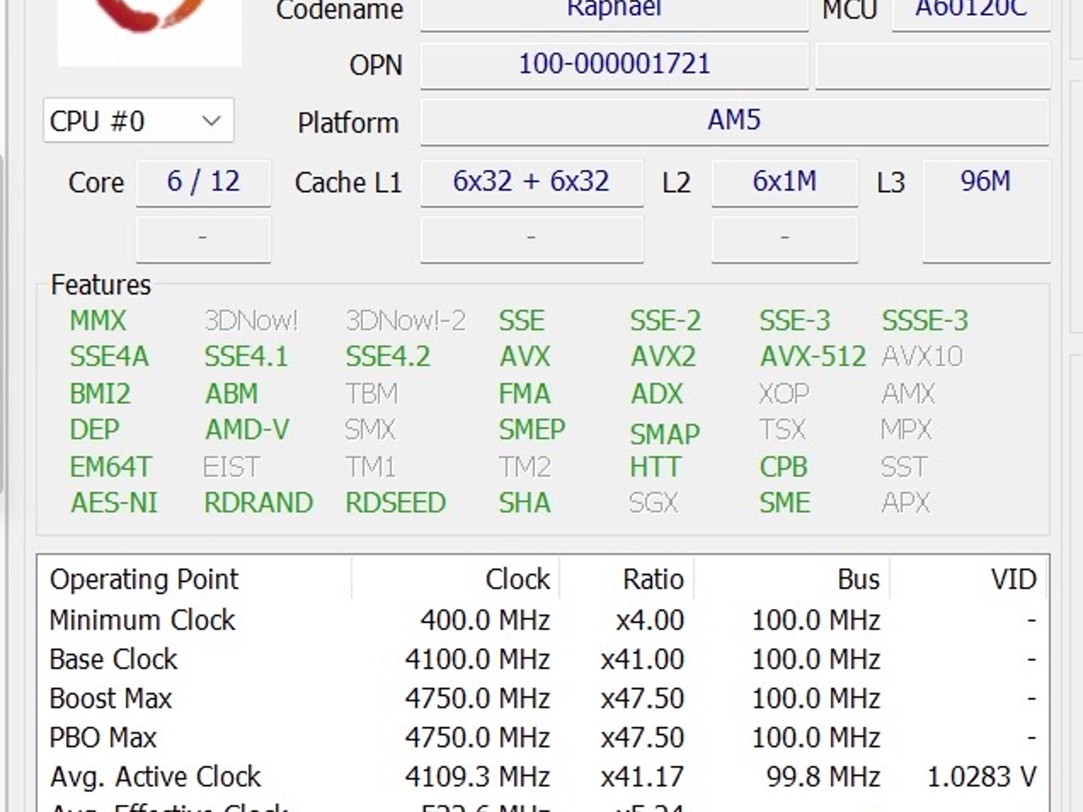Select the Avg. Active Clock row

click(543, 777)
